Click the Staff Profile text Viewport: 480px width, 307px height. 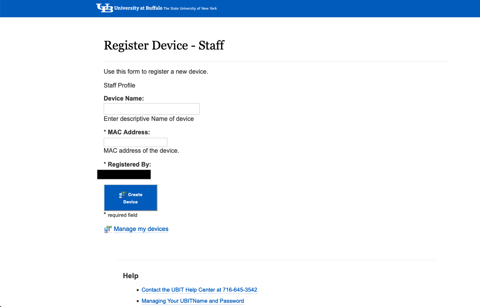click(119, 85)
